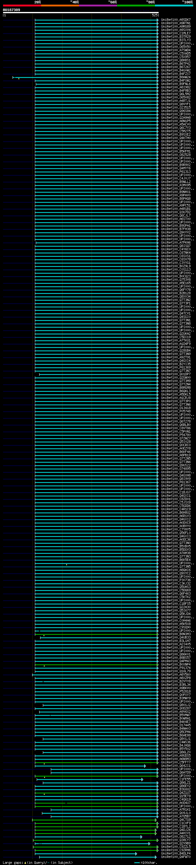Select UniRef100_P61367 label

tap(175, 482)
